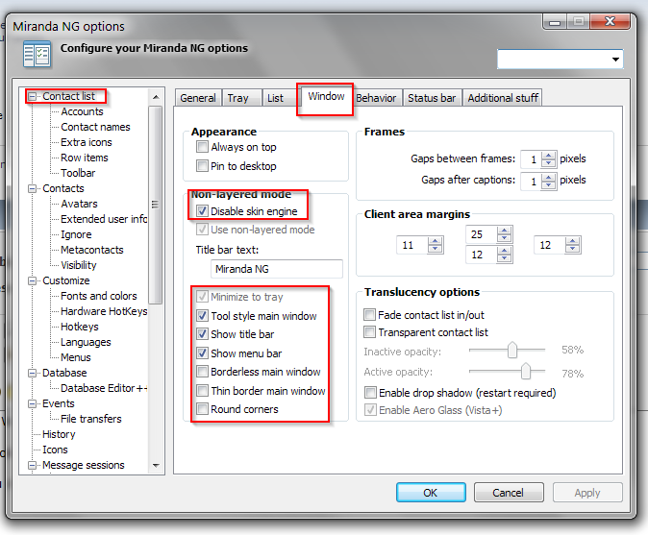This screenshot has width=648, height=535.
Task: Decrease Gaps after captions value
Action: coord(548,185)
